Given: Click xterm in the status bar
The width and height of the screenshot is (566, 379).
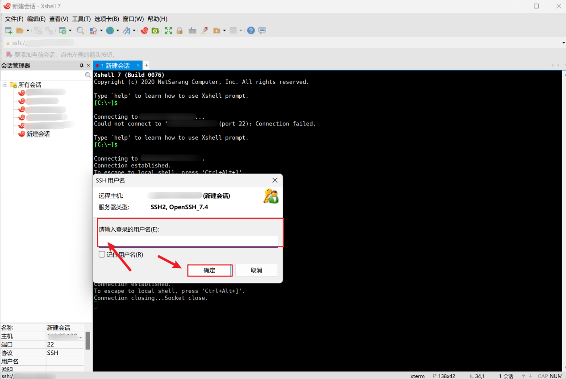Looking at the screenshot, I should pyautogui.click(x=417, y=376).
